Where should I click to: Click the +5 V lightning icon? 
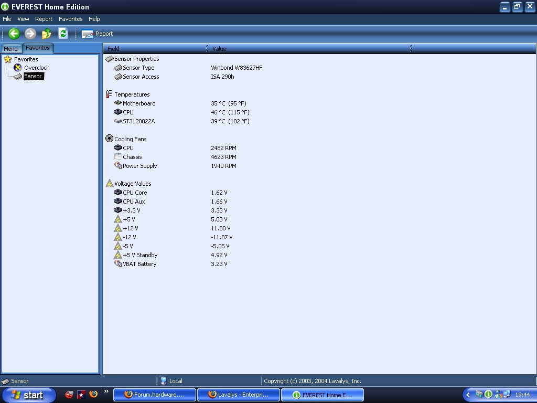tap(118, 219)
